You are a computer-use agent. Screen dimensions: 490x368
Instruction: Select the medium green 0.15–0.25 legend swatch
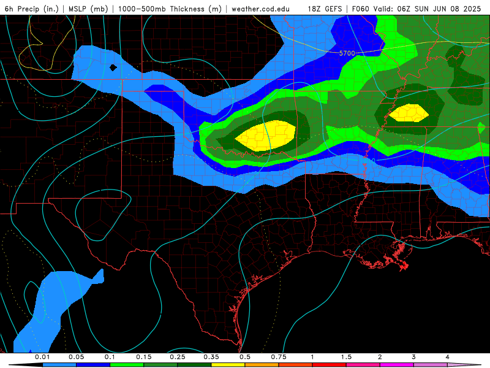160,365
